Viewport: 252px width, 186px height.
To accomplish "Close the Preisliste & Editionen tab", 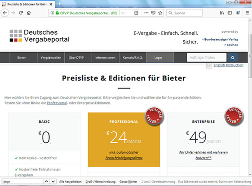I will (x=51, y=4).
